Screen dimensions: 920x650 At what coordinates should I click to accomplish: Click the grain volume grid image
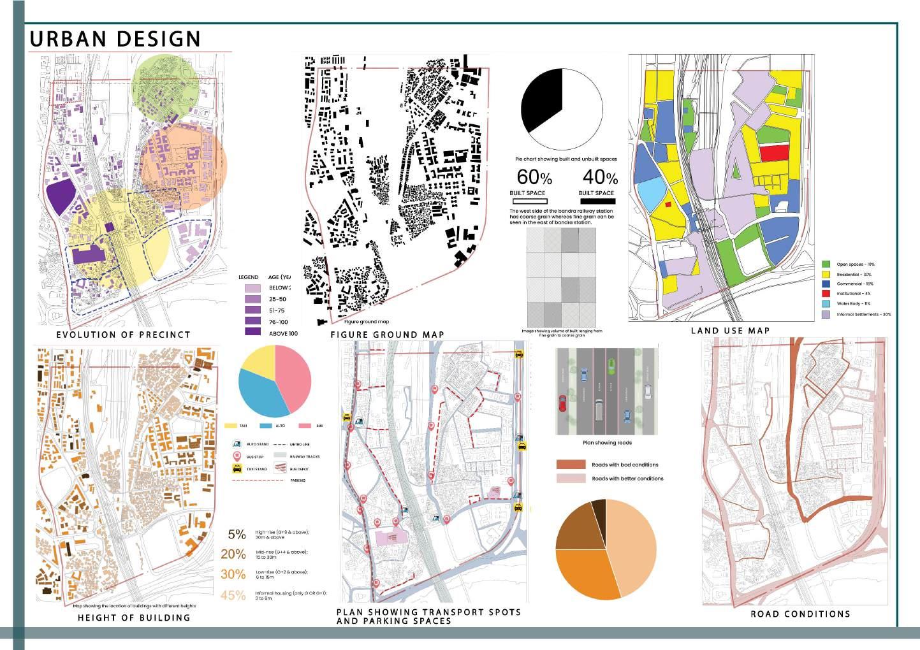[x=562, y=277]
